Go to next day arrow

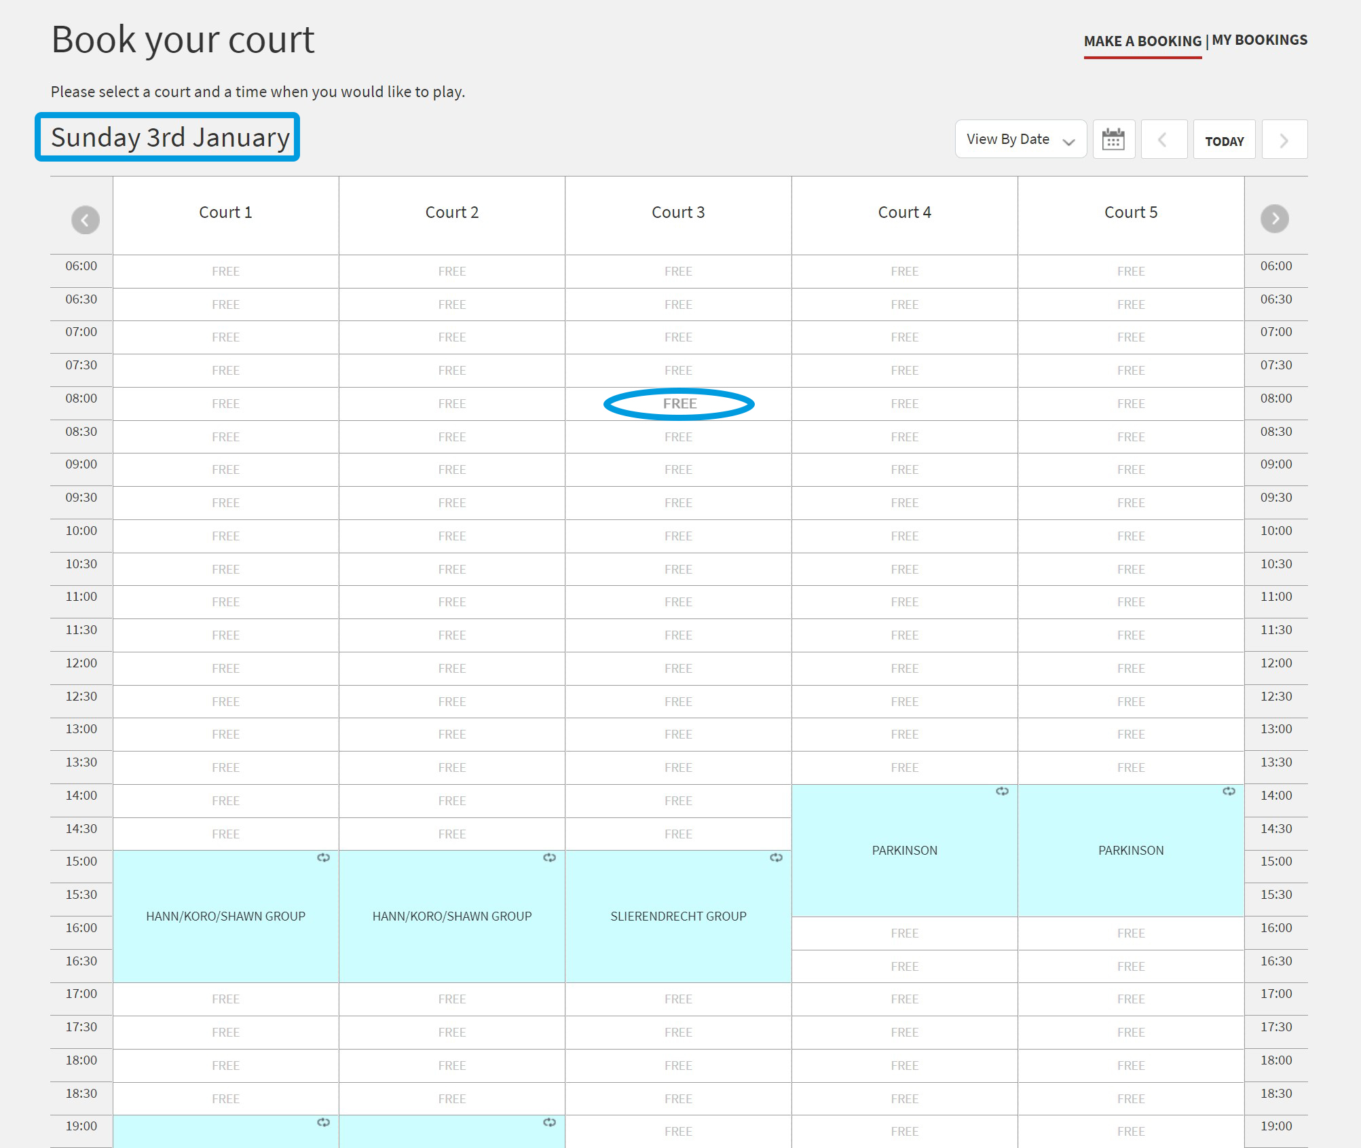(x=1284, y=140)
